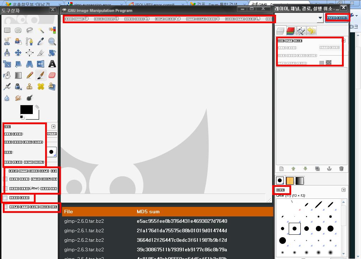Open the menu ending in (S)
Viewport: 361px width, 259px height.
(137, 19)
